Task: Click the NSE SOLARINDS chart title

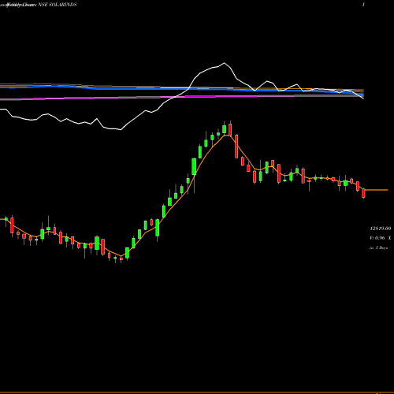Action: [x=58, y=5]
